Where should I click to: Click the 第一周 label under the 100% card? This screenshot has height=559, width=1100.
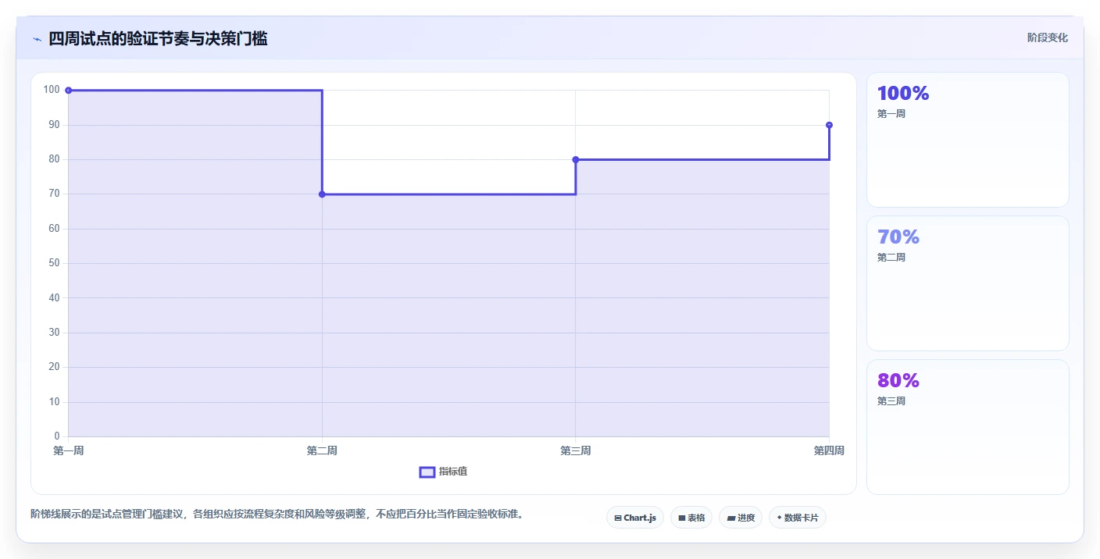891,114
